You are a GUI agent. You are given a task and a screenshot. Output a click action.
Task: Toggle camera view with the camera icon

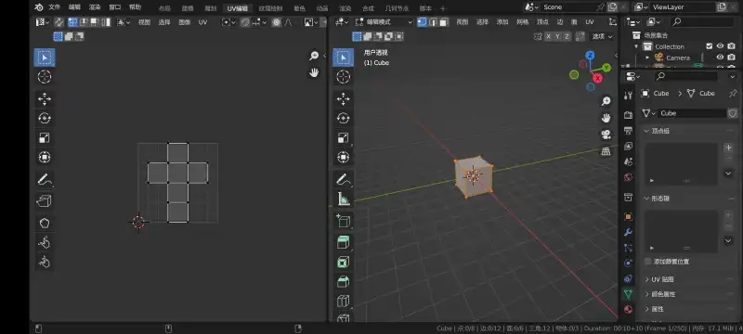(606, 135)
